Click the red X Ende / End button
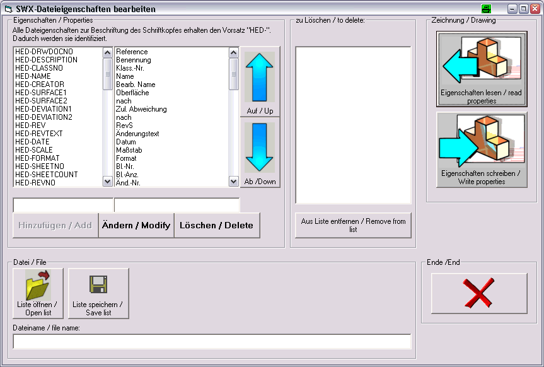 click(x=479, y=293)
